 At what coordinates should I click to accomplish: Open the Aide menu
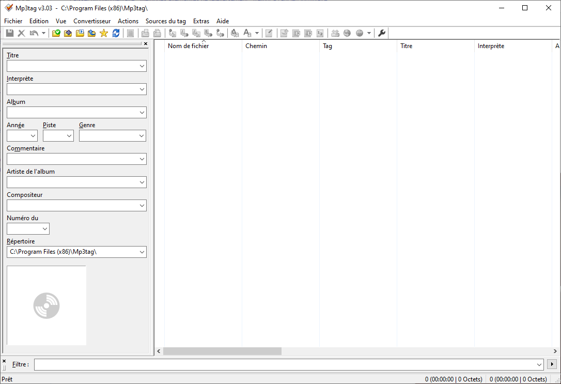[223, 21]
